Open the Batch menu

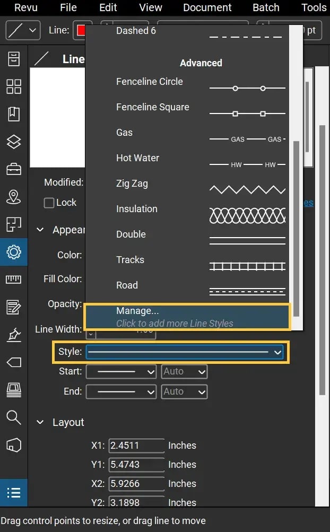(x=266, y=7)
